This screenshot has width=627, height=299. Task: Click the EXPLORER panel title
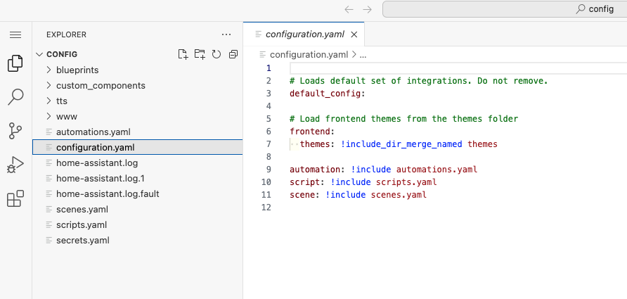point(66,34)
